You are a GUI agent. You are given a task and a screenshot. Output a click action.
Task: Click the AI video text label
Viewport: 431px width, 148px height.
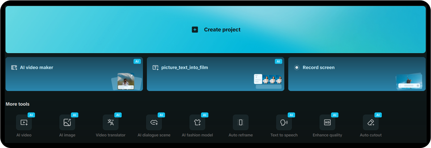[x=24, y=135]
